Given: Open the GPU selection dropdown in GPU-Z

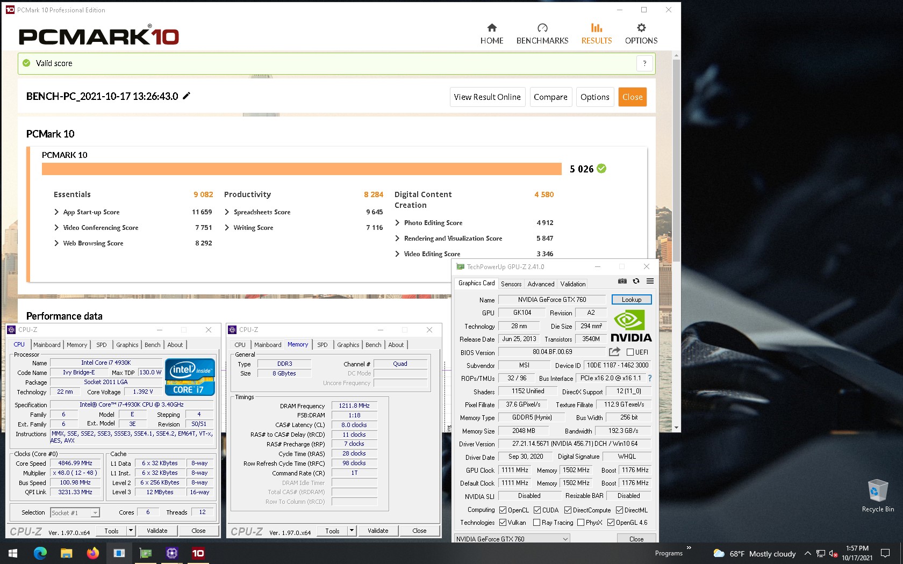Looking at the screenshot, I should [x=512, y=538].
